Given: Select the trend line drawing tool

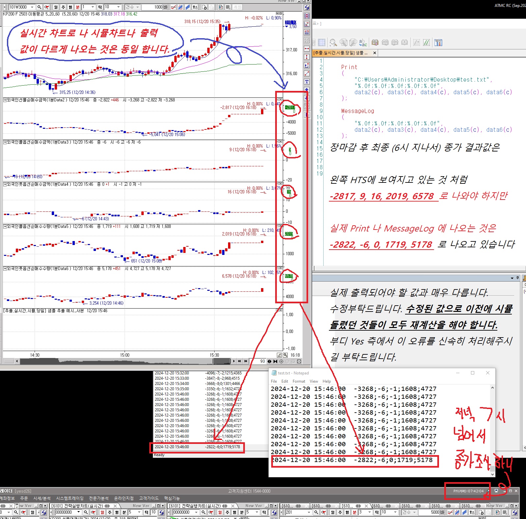Looking at the screenshot, I should 307,73.
